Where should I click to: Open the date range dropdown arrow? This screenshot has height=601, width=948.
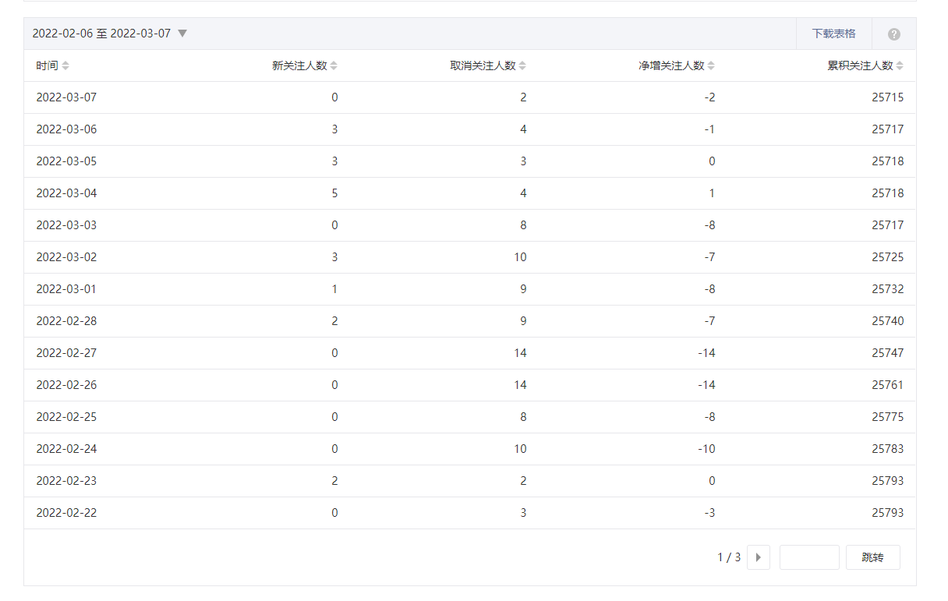pos(182,34)
